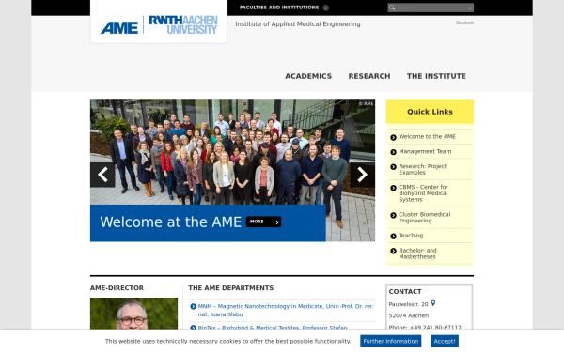Open Research: Project Examples quick link
The image size is (564, 352).
click(x=423, y=169)
